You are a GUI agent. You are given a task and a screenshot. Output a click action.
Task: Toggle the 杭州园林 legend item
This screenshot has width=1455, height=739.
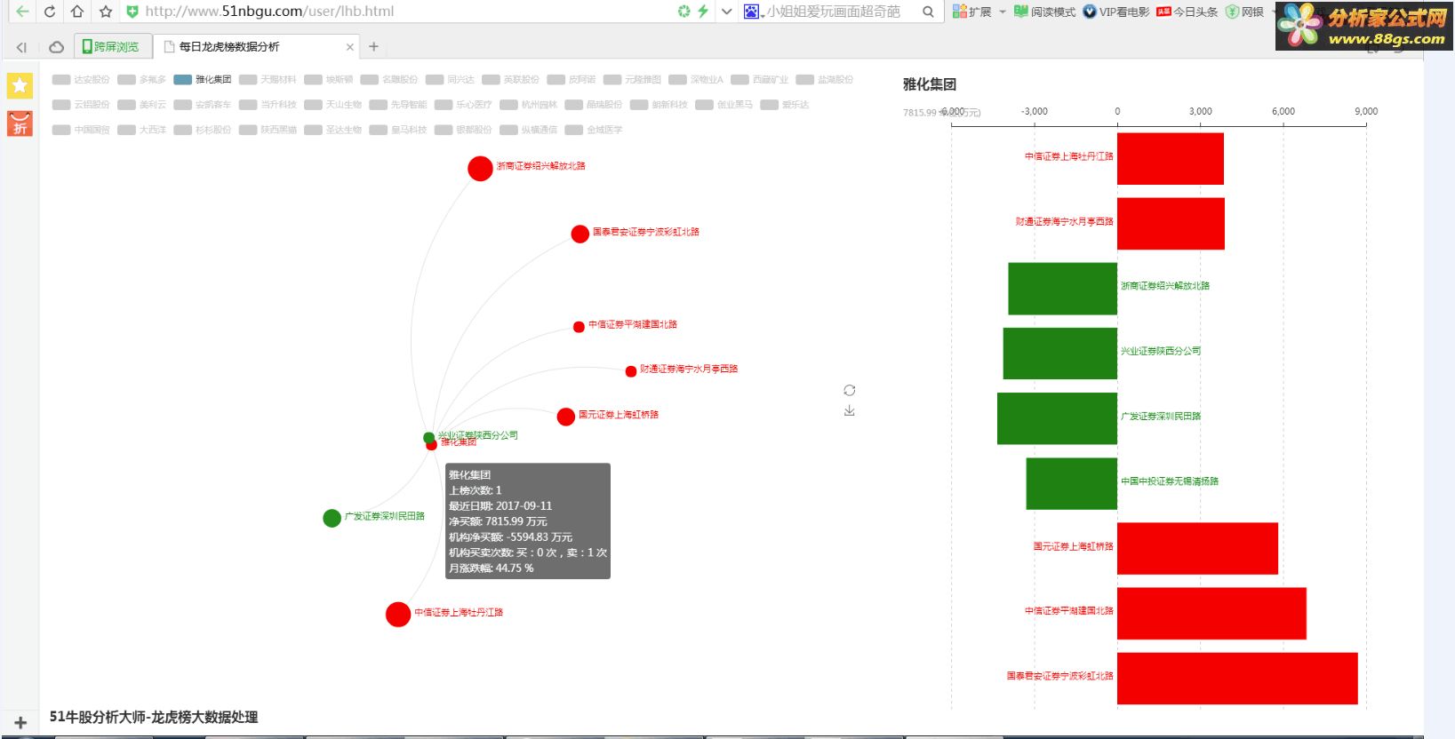click(528, 105)
